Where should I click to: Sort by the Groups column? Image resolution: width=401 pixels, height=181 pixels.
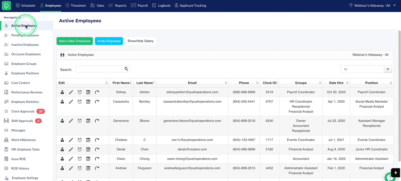(x=301, y=83)
